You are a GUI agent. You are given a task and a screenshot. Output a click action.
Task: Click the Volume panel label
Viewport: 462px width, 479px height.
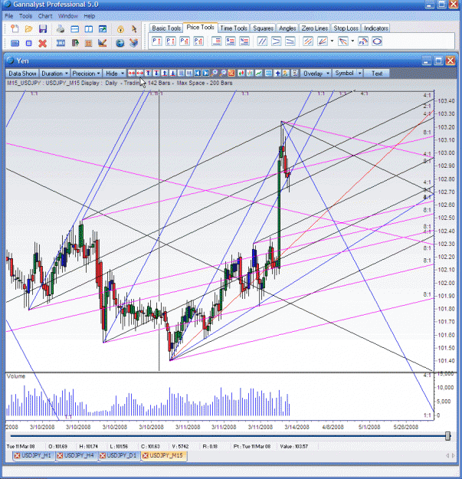(x=16, y=376)
